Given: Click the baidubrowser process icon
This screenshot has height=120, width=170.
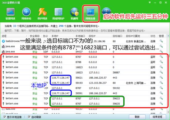Looking at the screenshot, I should pos(3,41).
